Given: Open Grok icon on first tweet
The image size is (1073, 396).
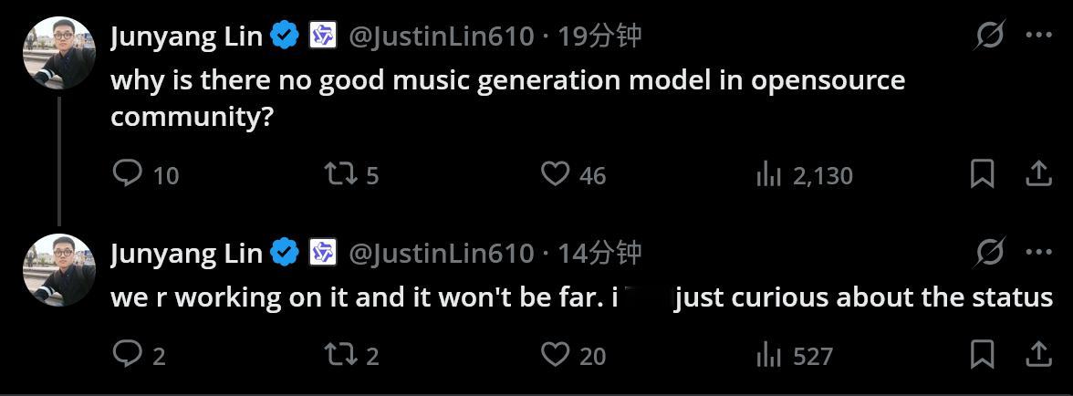Looking at the screenshot, I should [x=989, y=36].
